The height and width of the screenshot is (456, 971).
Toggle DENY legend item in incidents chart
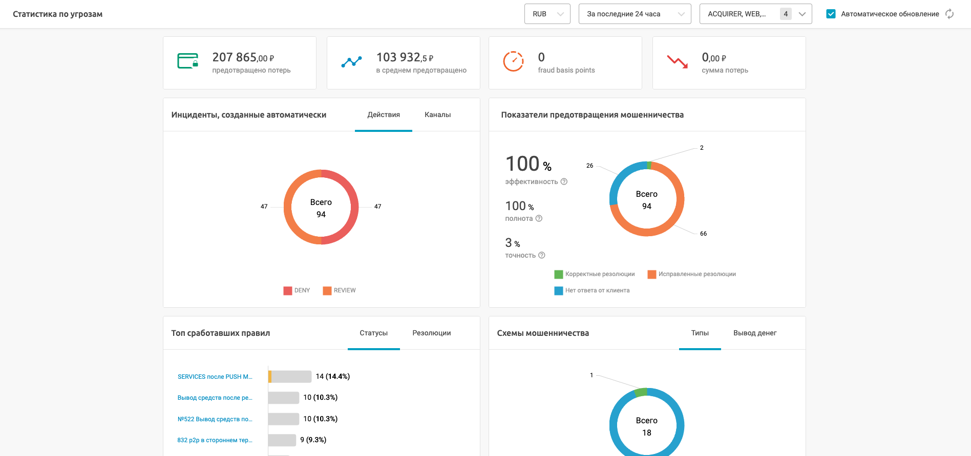click(x=297, y=290)
